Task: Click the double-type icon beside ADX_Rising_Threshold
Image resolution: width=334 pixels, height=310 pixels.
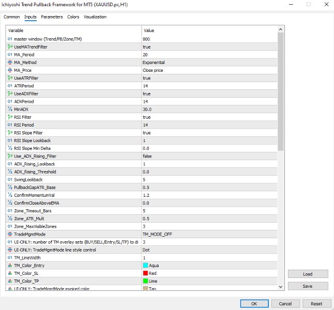Action: click(10, 172)
